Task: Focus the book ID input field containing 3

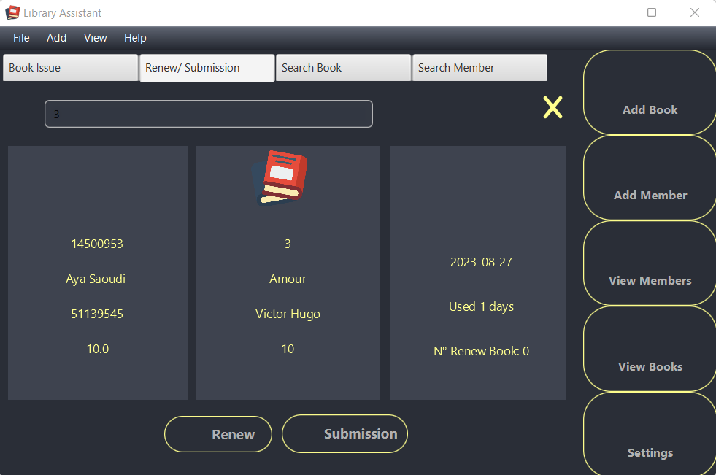Action: 209,114
